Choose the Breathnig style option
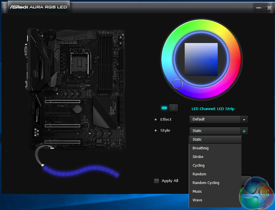Image resolution: width=275 pixels, height=210 pixels. click(x=215, y=148)
